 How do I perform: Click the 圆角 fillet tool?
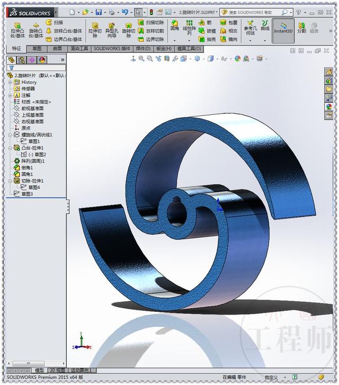(x=175, y=25)
